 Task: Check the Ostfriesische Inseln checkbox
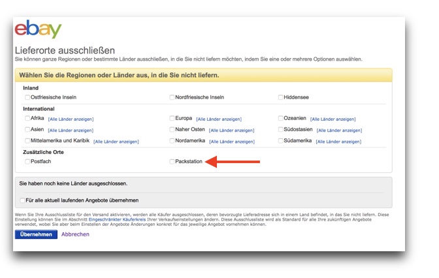(x=27, y=97)
